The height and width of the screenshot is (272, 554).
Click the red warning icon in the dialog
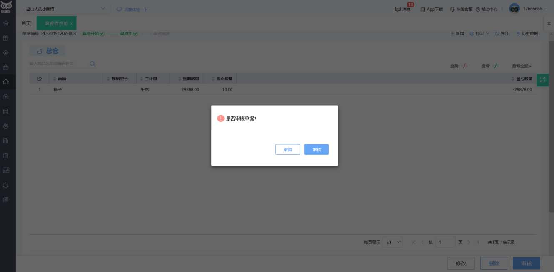point(221,119)
